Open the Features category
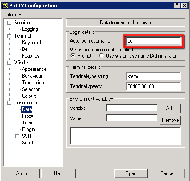 tap(31, 56)
